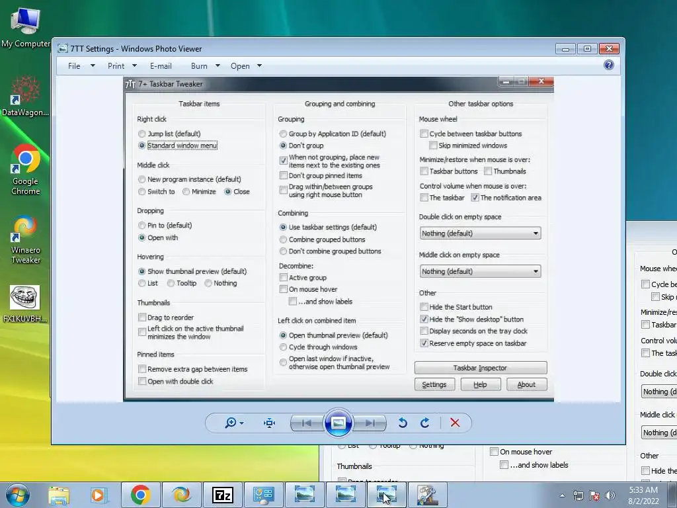Select the DataWagon desktop shortcut

(x=25, y=96)
